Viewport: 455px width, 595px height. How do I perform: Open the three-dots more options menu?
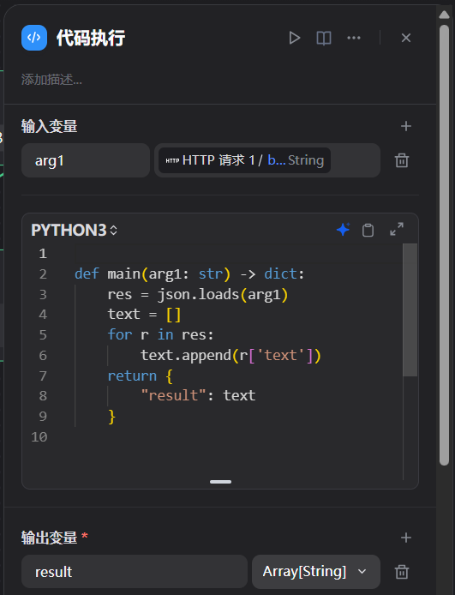pyautogui.click(x=354, y=38)
